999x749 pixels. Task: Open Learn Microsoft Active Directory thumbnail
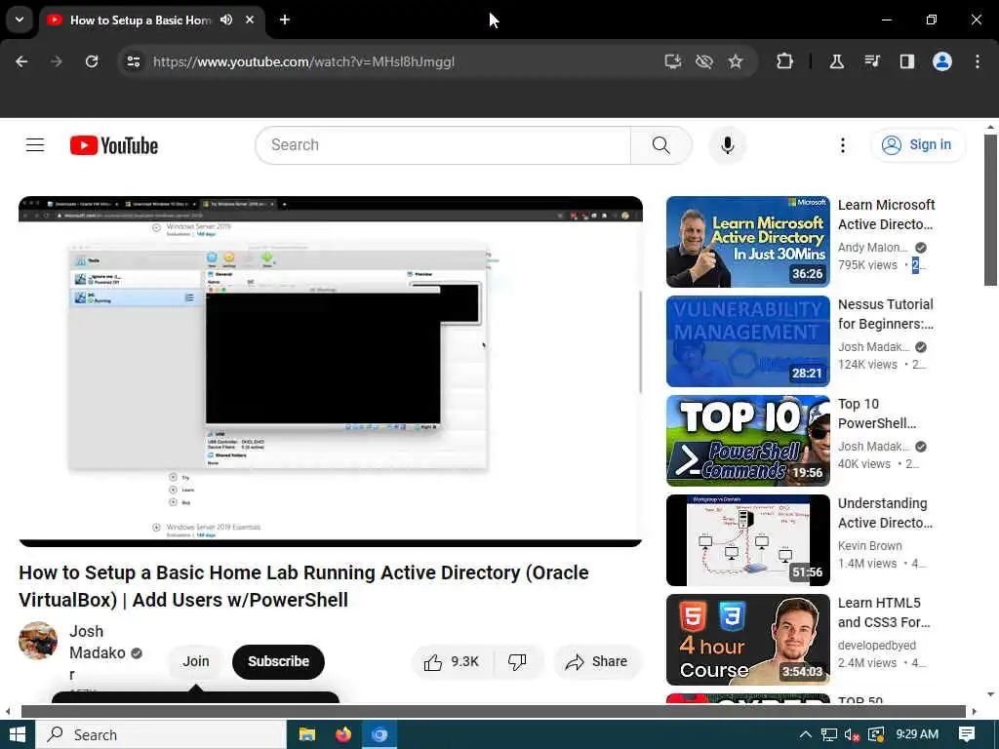(748, 242)
